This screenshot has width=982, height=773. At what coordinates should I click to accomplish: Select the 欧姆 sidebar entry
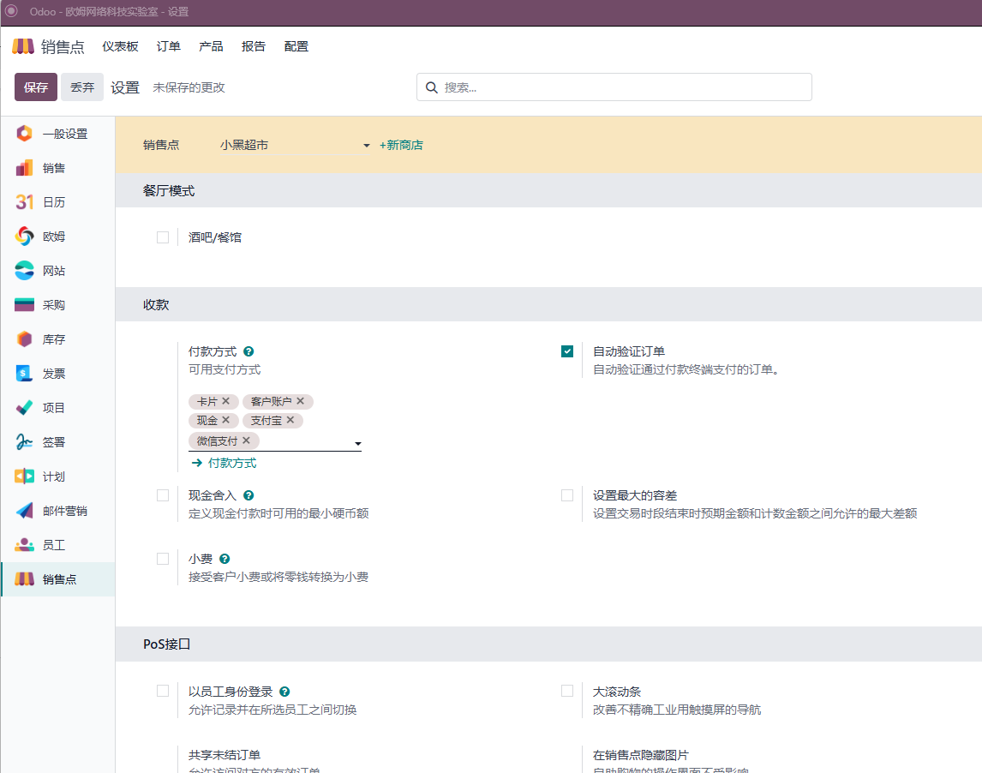pos(57,237)
